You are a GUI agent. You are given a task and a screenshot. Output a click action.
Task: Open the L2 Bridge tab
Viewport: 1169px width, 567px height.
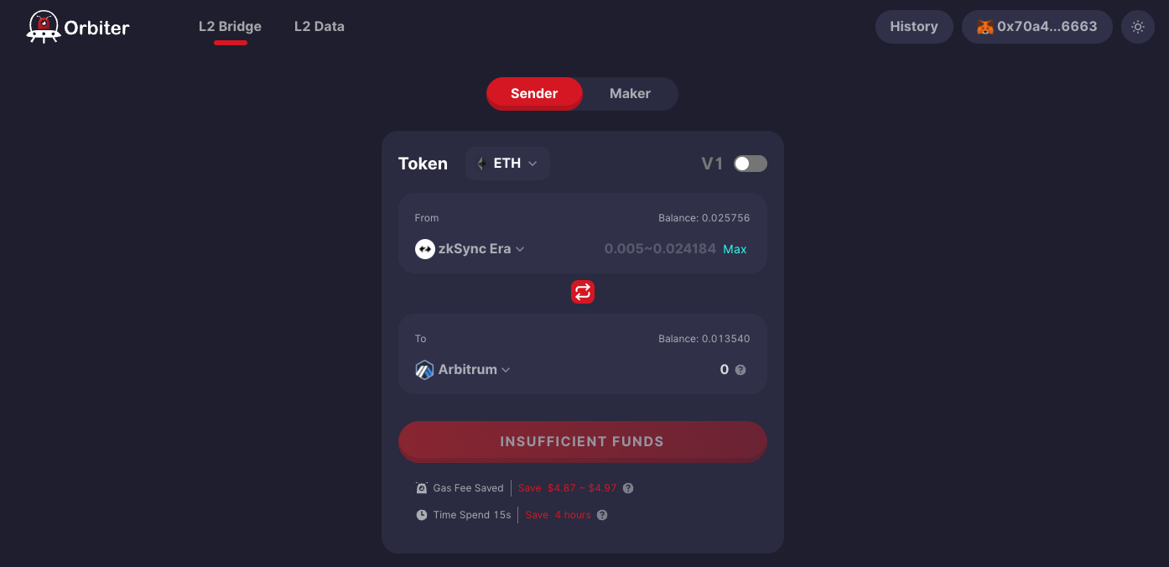230,27
